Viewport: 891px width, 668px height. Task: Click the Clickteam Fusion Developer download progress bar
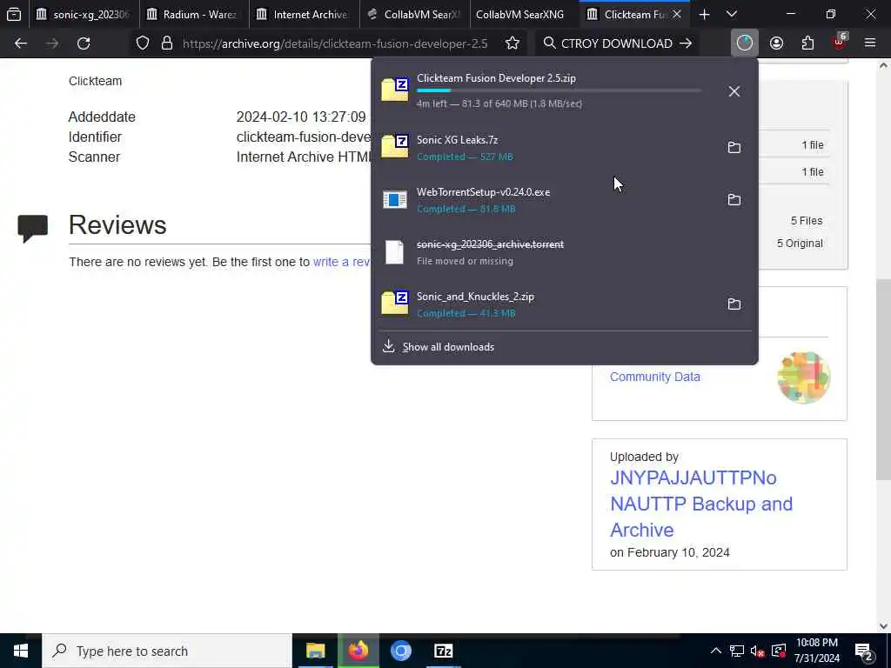pyautogui.click(x=559, y=90)
